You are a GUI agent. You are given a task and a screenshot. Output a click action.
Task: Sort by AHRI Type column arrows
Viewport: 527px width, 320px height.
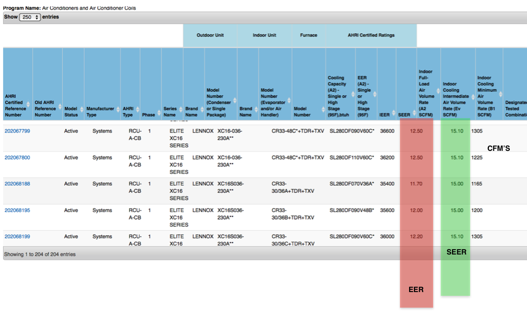tap(136, 110)
